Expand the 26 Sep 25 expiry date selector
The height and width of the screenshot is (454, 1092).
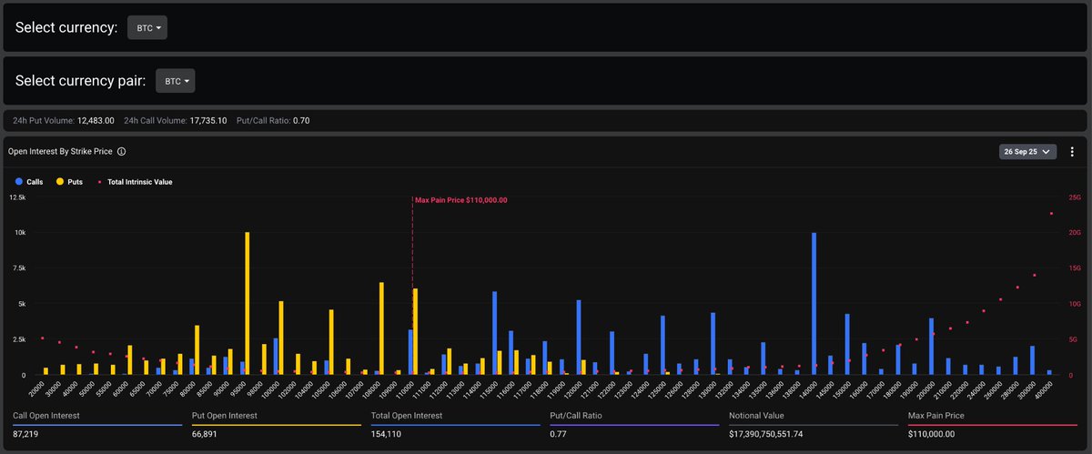click(x=1027, y=152)
